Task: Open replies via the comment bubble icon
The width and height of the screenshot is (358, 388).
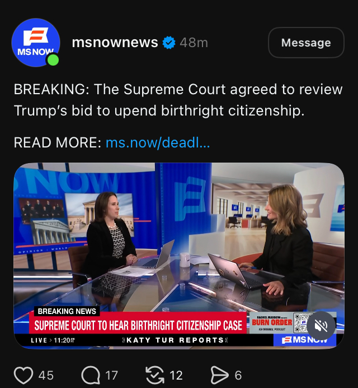Action: tap(91, 375)
